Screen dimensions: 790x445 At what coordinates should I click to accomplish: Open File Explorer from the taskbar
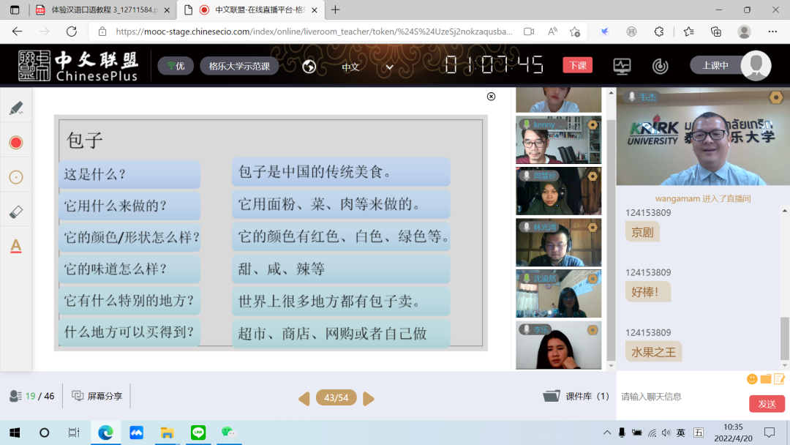[167, 433]
